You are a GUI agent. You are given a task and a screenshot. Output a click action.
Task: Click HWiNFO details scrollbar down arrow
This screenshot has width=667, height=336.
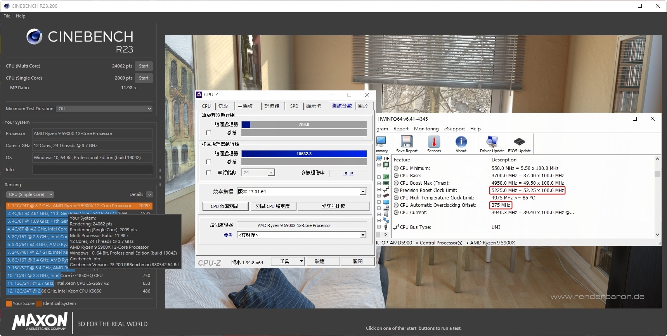coord(657,235)
